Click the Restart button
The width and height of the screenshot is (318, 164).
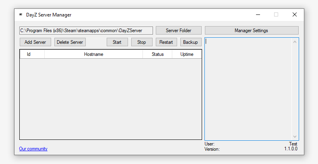coord(166,42)
